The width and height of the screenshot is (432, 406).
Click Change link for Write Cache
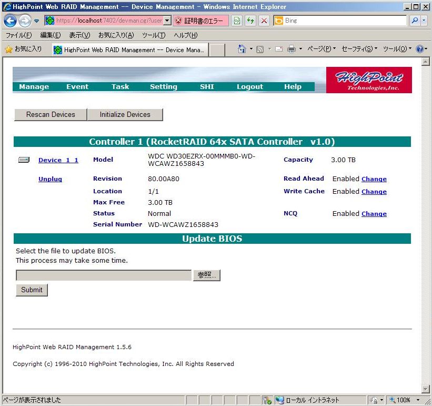point(374,192)
